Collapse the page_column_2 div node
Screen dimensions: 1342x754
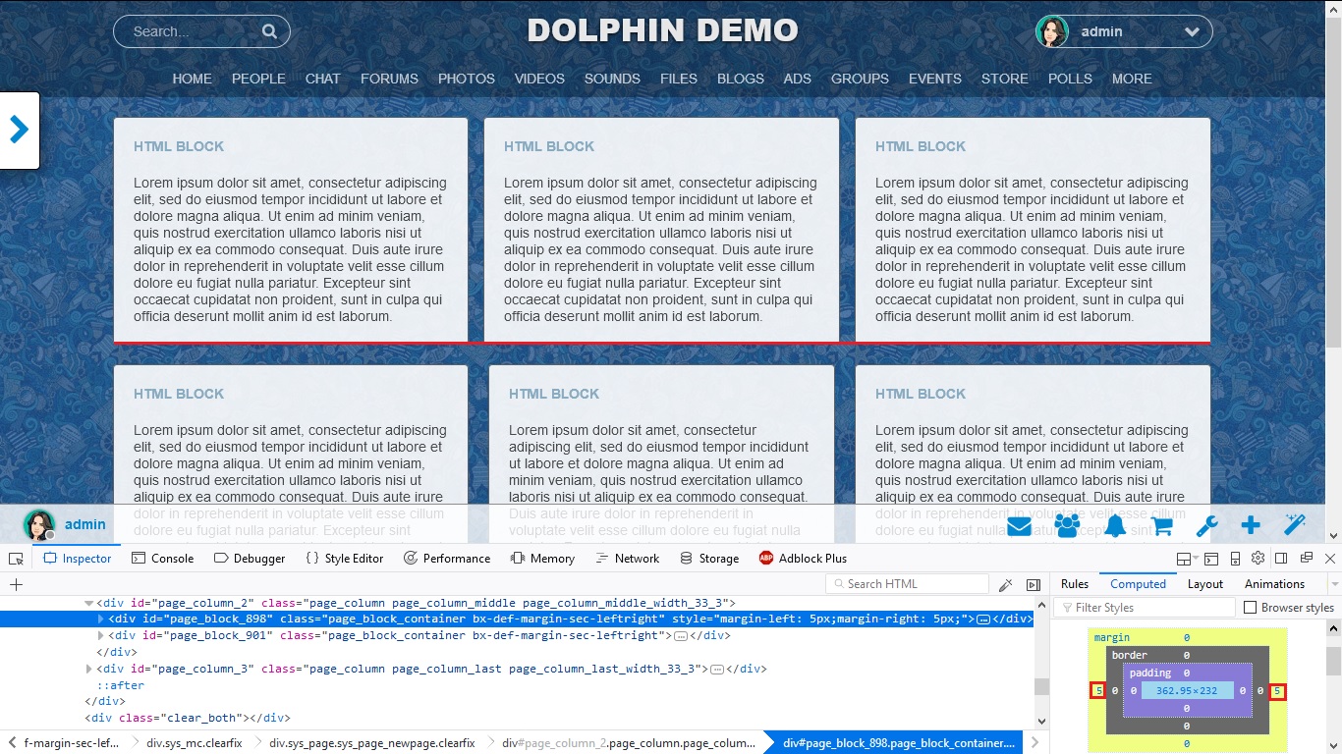coord(89,604)
